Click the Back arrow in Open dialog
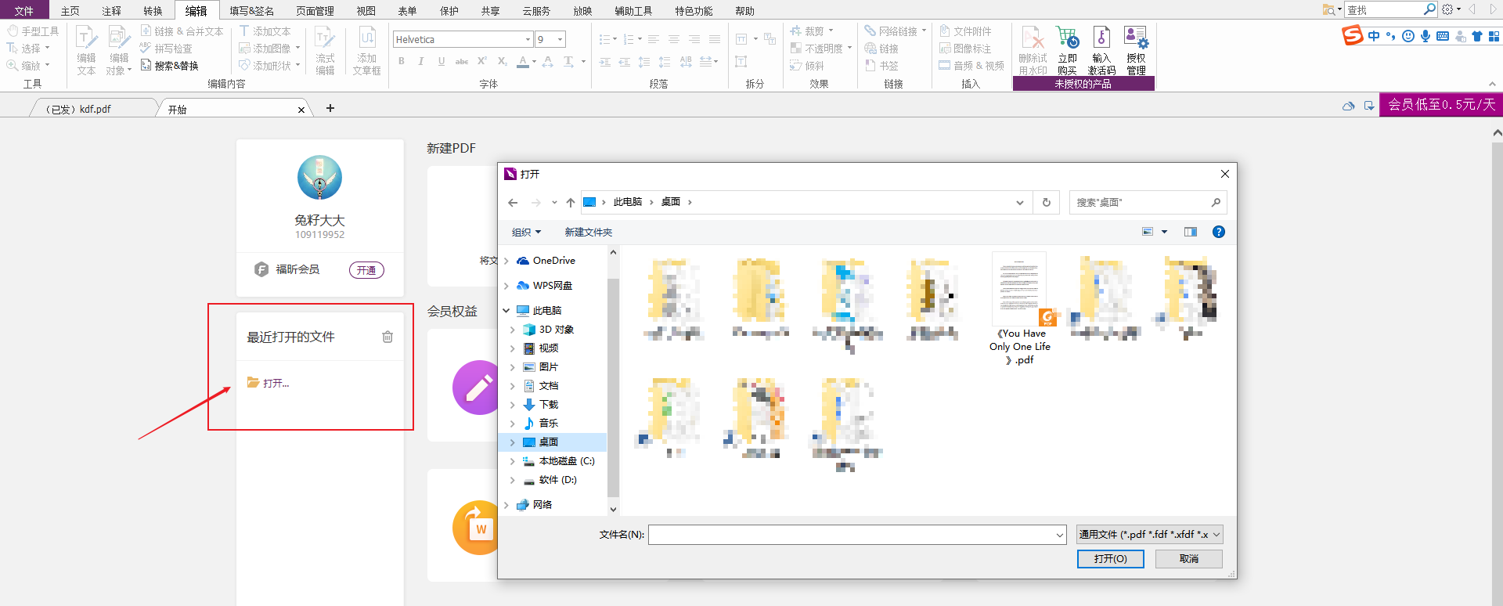Screen dimensions: 1503x606 pos(513,202)
